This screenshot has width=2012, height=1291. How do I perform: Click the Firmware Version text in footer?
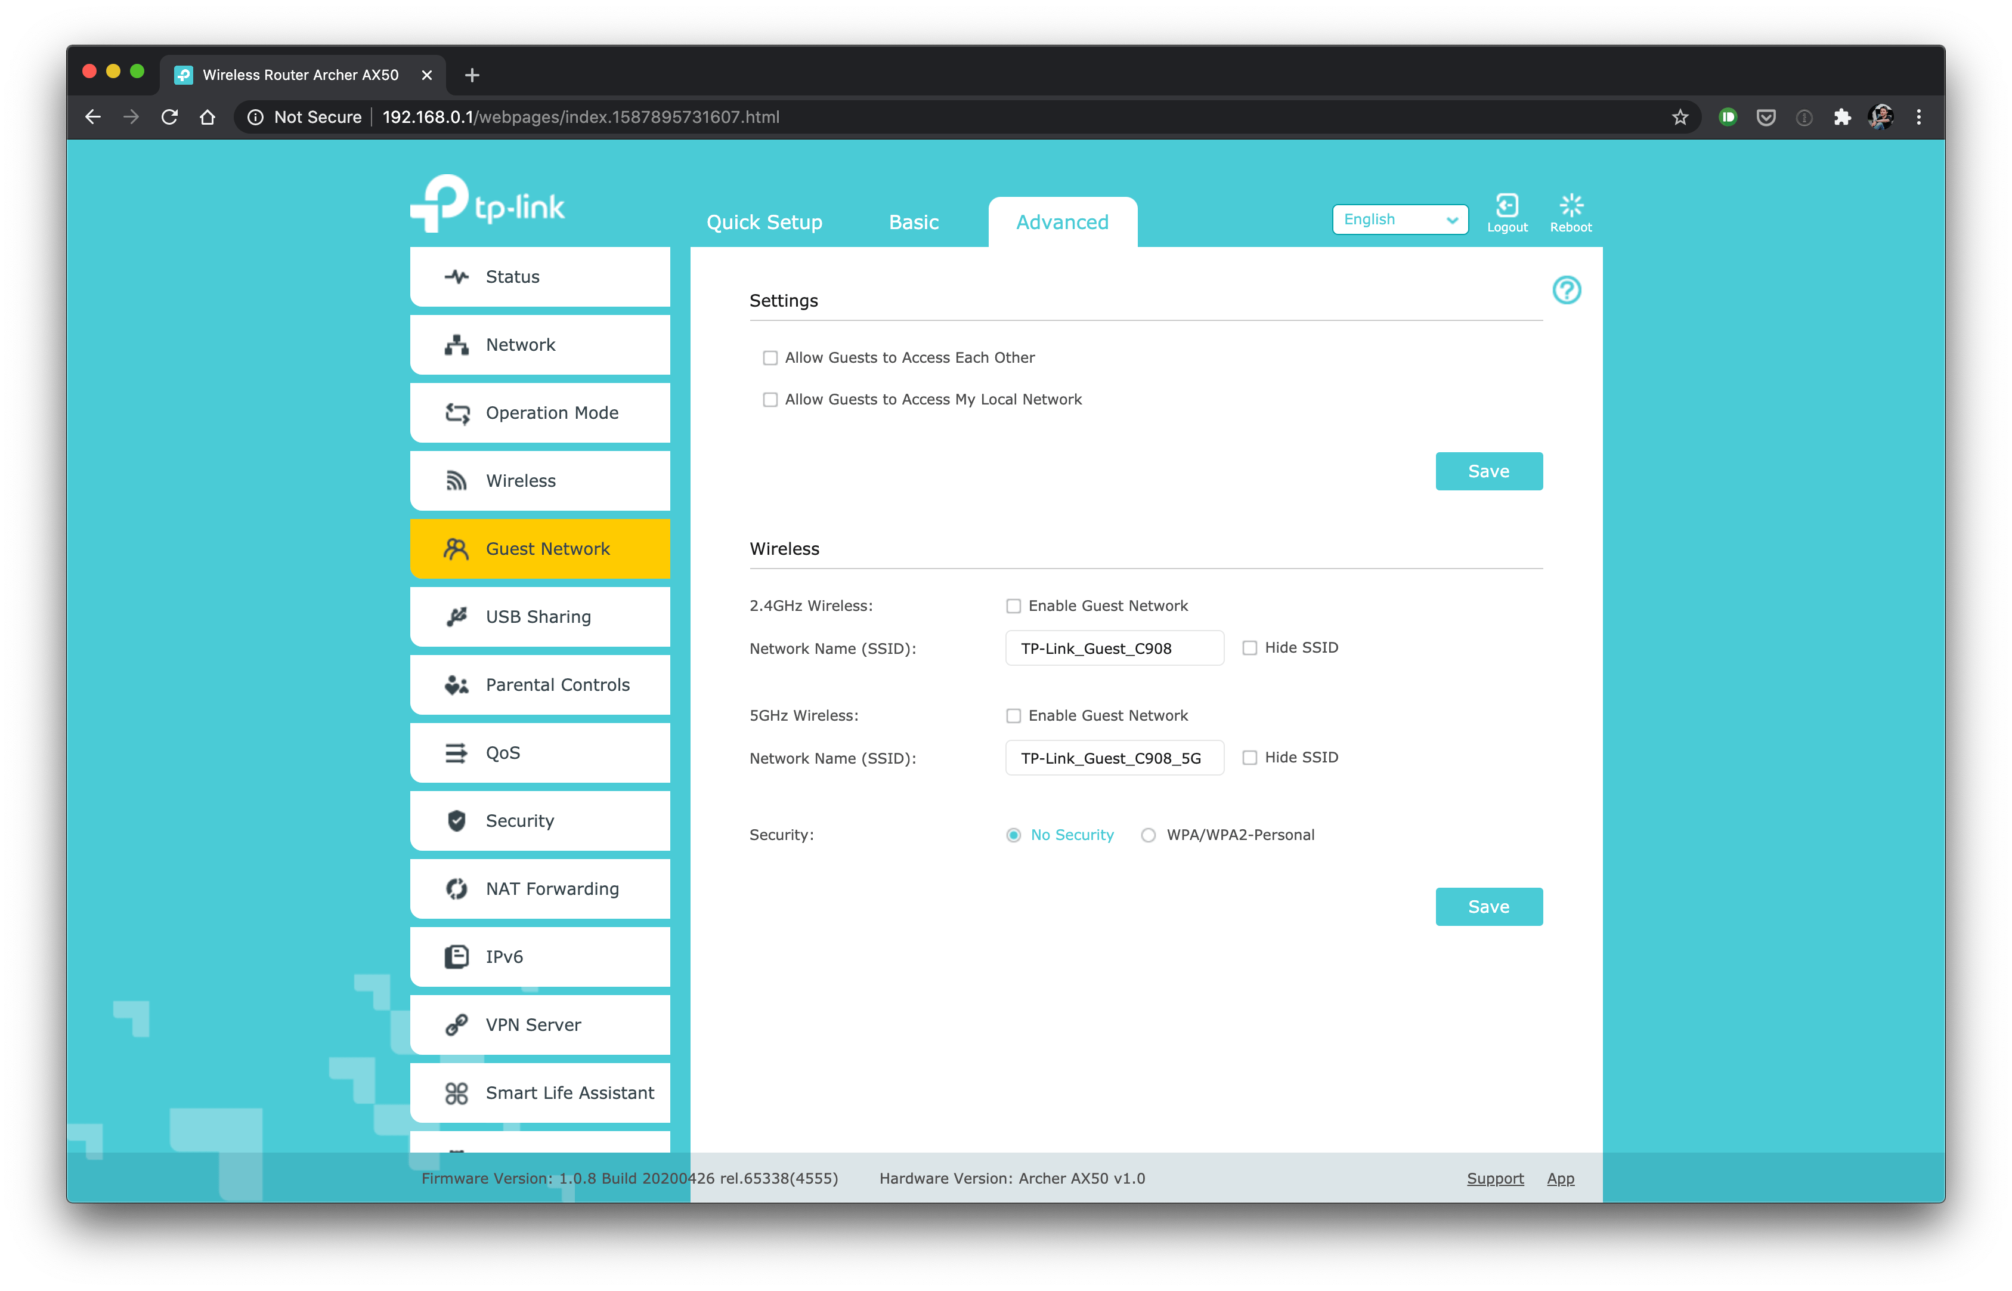(629, 1178)
